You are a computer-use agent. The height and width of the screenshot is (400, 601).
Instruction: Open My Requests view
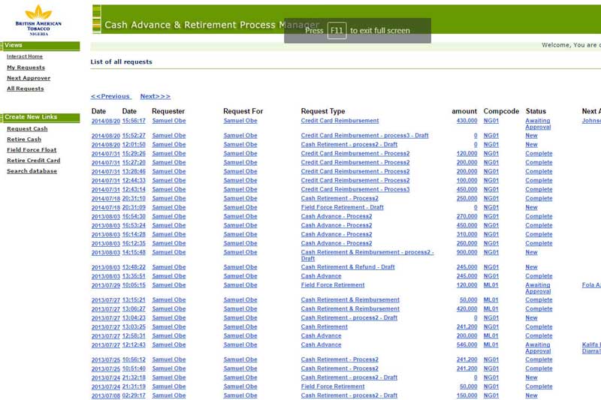point(26,68)
